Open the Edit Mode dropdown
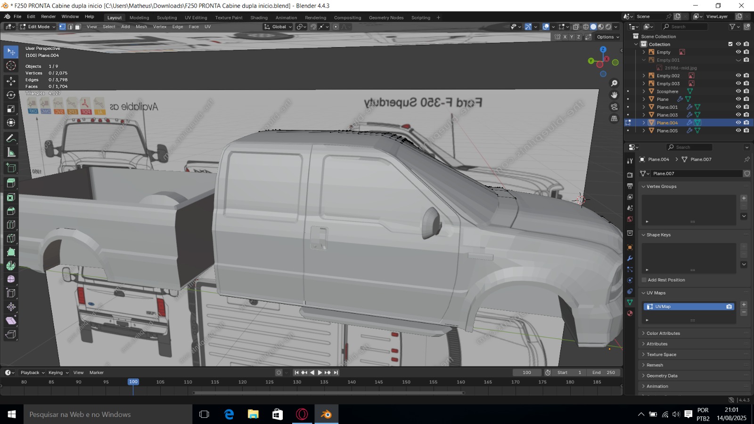The width and height of the screenshot is (754, 424). [x=37, y=27]
